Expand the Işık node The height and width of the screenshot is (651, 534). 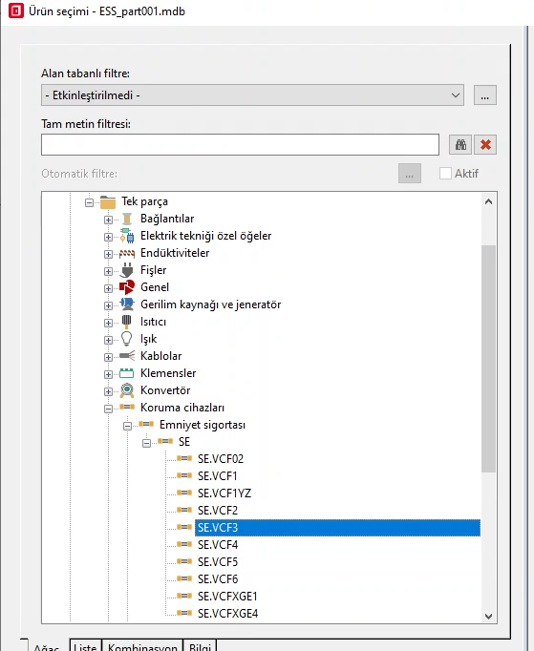point(108,341)
